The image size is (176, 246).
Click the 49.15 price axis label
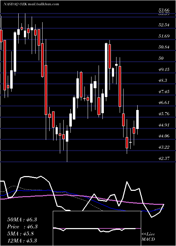click(164, 69)
